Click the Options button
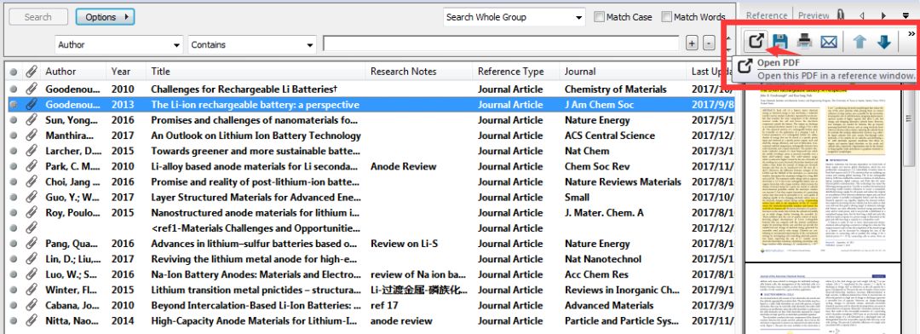Image resolution: width=920 pixels, height=334 pixels. 105,17
